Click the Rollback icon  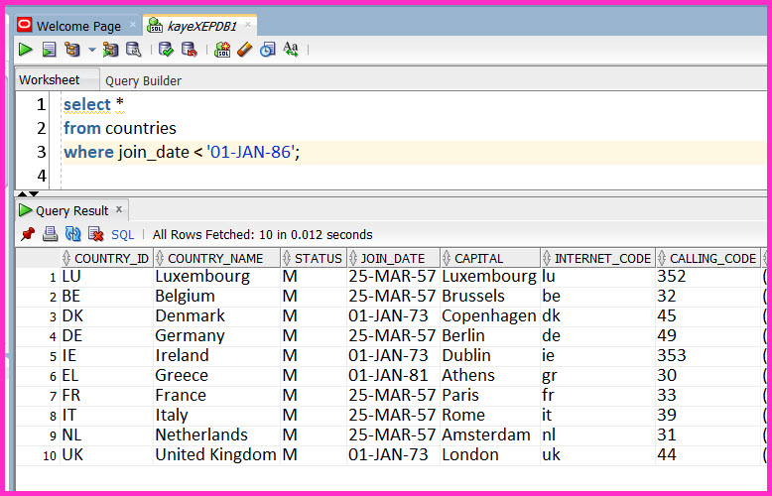pyautogui.click(x=190, y=50)
